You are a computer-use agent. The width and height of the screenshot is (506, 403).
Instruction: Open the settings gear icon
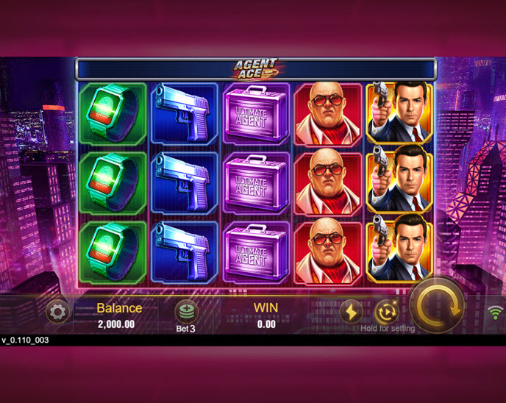(x=57, y=312)
